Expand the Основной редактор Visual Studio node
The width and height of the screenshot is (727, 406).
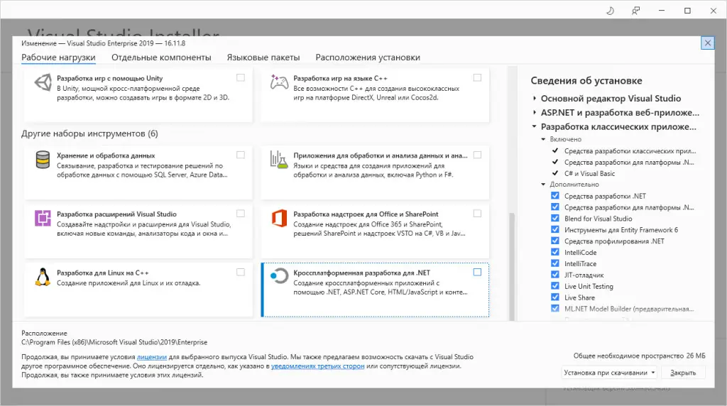pyautogui.click(x=535, y=98)
